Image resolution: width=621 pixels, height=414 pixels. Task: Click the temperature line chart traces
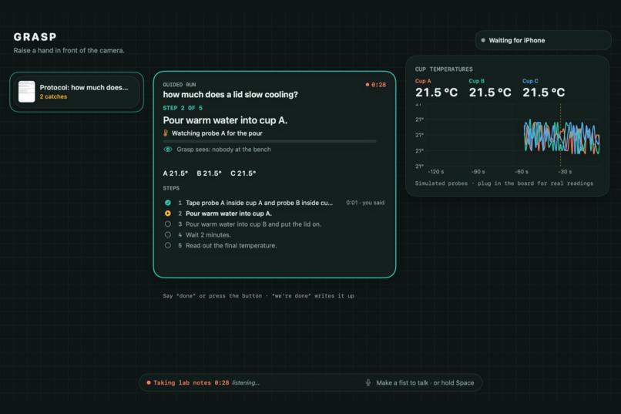[x=562, y=137]
